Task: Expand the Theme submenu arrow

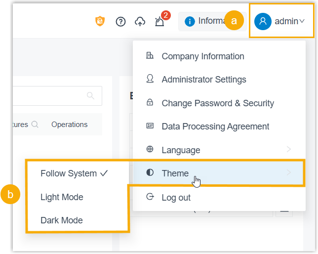Action: pyautogui.click(x=288, y=173)
